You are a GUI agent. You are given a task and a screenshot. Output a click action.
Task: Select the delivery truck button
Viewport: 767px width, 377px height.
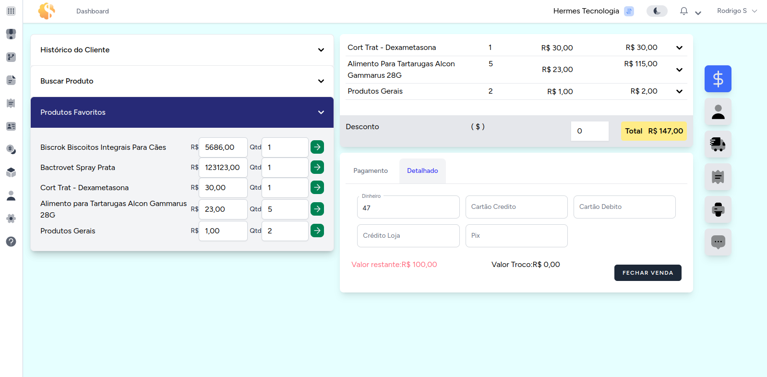click(718, 144)
